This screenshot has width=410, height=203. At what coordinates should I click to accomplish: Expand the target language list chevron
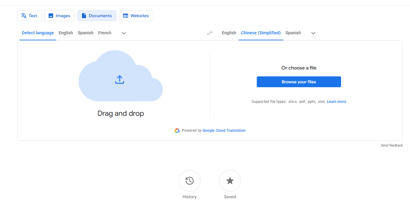coord(313,33)
